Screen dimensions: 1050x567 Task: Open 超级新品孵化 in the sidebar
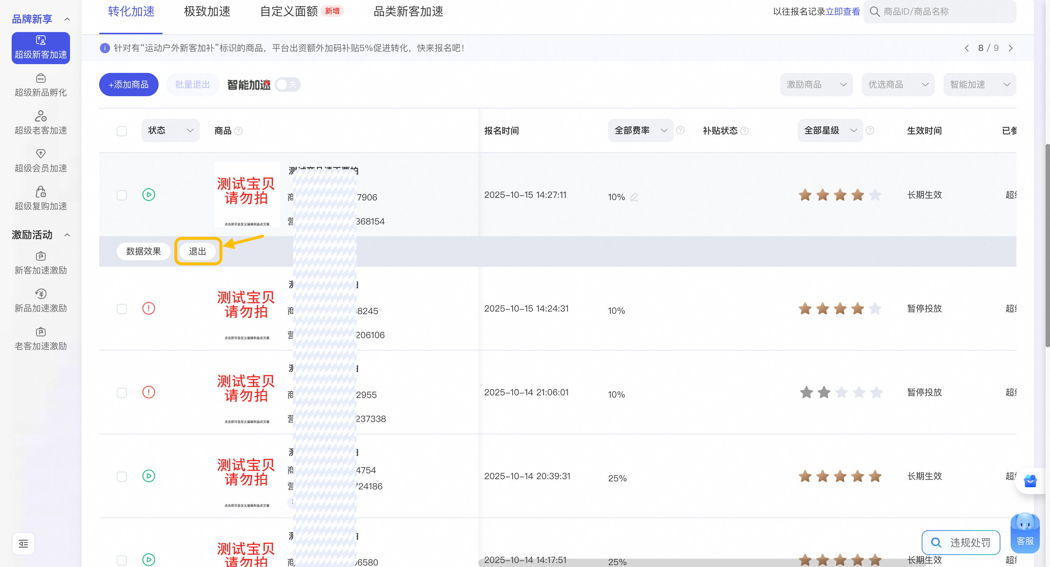pyautogui.click(x=40, y=85)
